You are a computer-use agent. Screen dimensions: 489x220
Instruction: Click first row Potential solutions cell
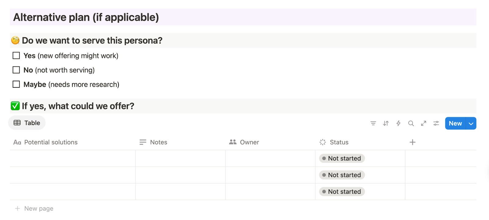73,158
